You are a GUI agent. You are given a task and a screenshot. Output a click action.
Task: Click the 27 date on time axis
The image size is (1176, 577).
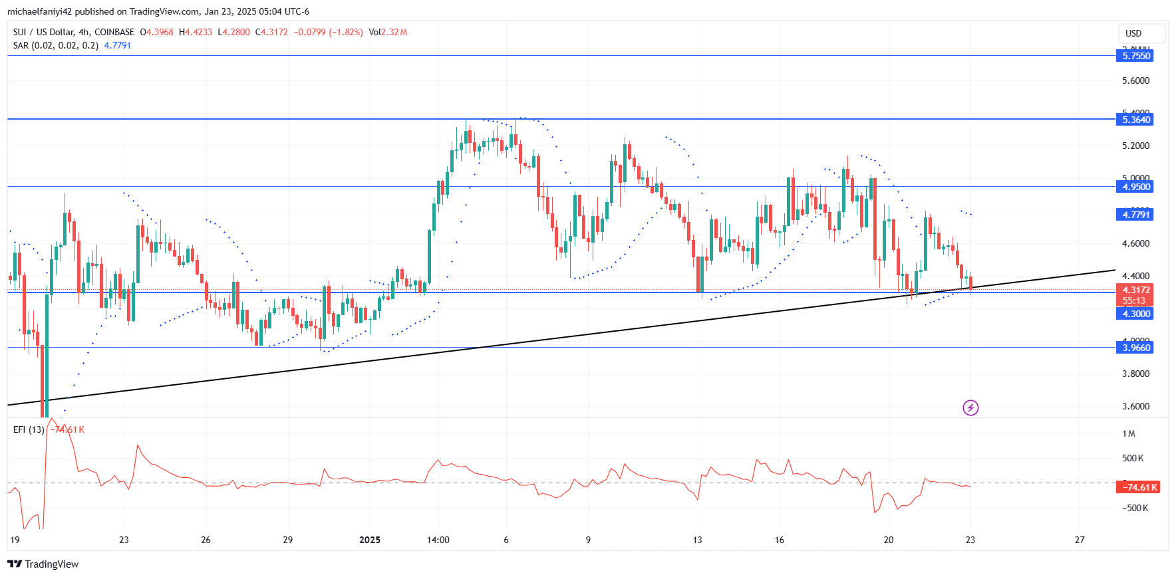pos(1080,540)
